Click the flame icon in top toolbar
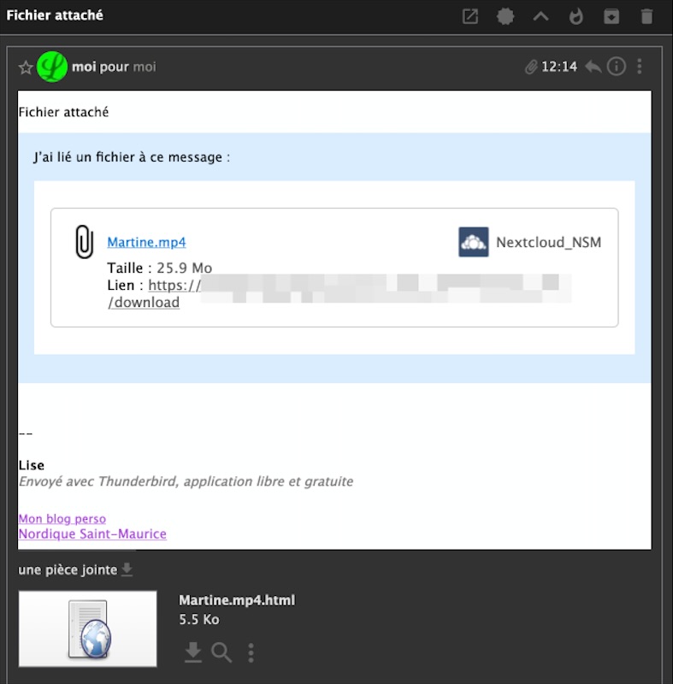The image size is (673, 684). 576,16
